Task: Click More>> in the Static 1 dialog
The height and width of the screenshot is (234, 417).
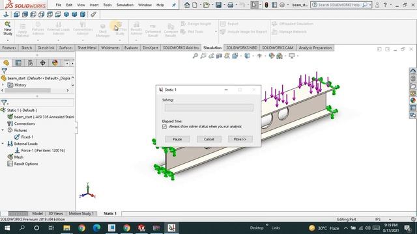Action: click(x=240, y=139)
